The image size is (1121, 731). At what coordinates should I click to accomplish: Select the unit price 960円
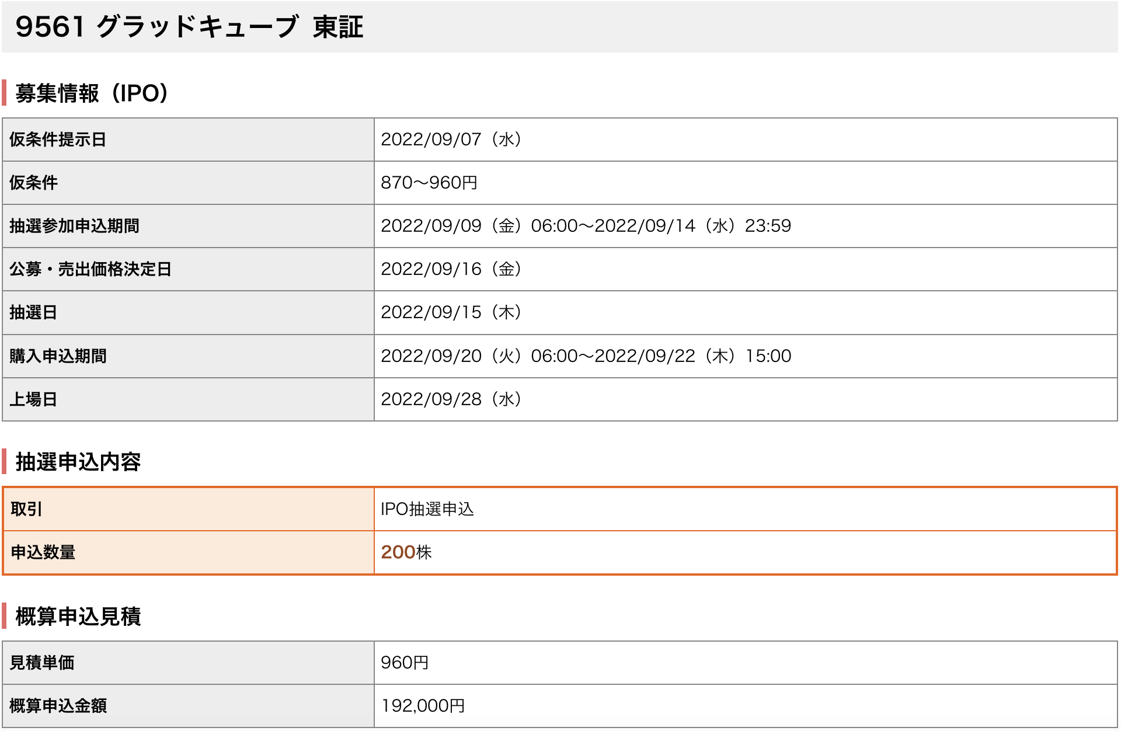click(405, 663)
